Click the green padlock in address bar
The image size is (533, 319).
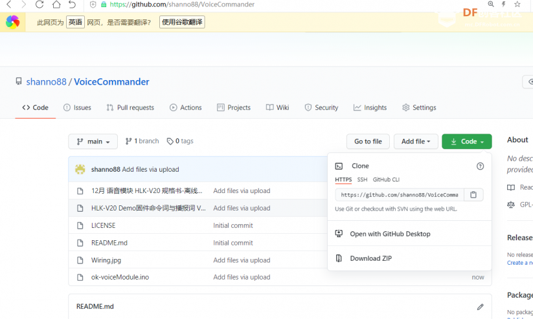point(104,5)
